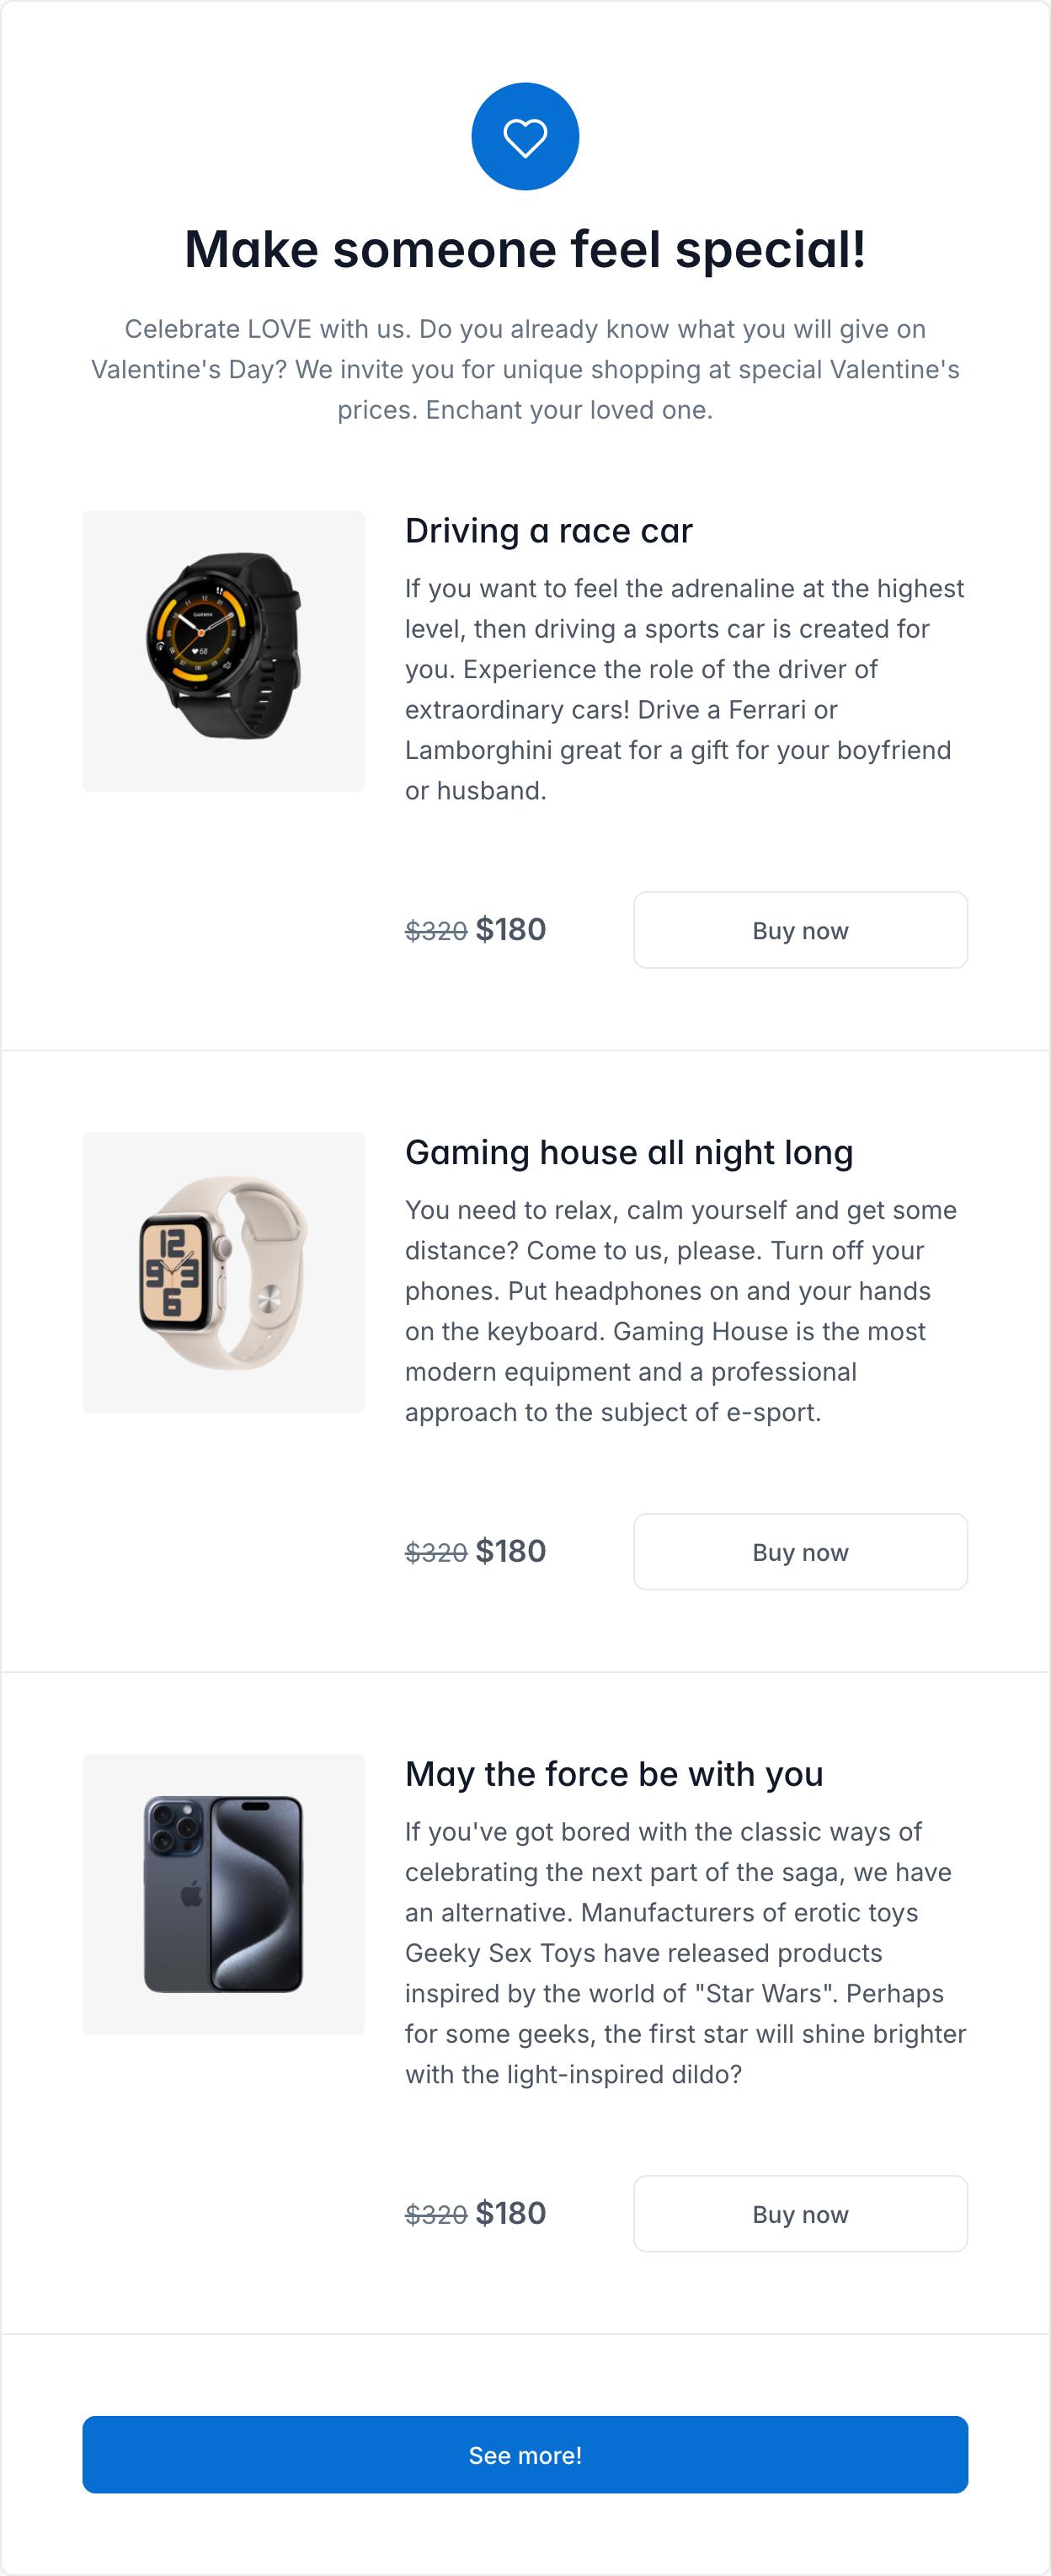This screenshot has height=2576, width=1051.
Task: Open the Driving a race car title
Action: 548,531
